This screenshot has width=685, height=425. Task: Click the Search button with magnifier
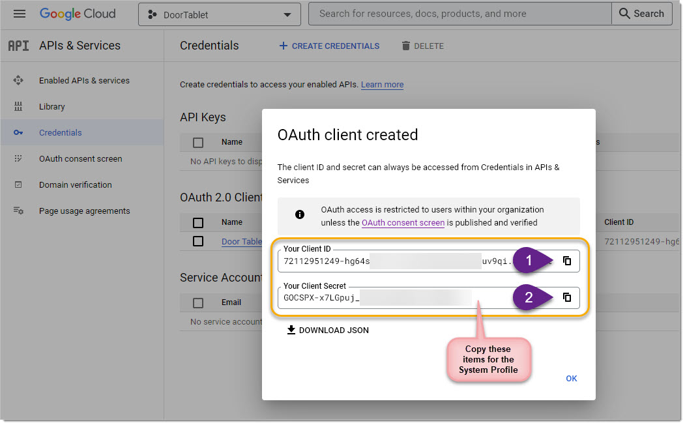[x=642, y=14]
